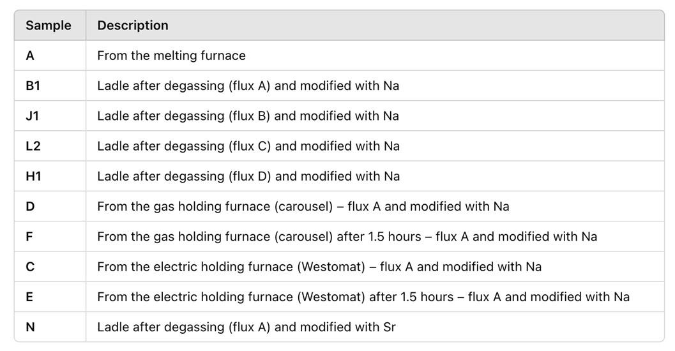Select sample D cell

(x=30, y=206)
